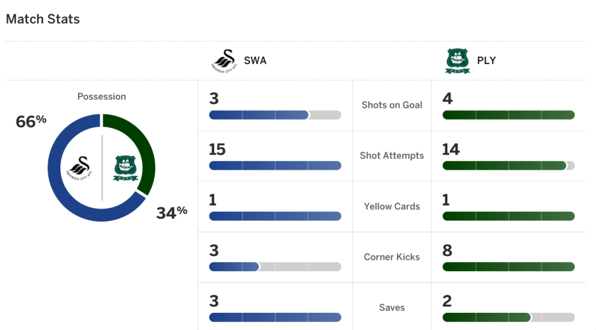
Task: Click the Swansea Yellow Cards bar
Action: [275, 216]
